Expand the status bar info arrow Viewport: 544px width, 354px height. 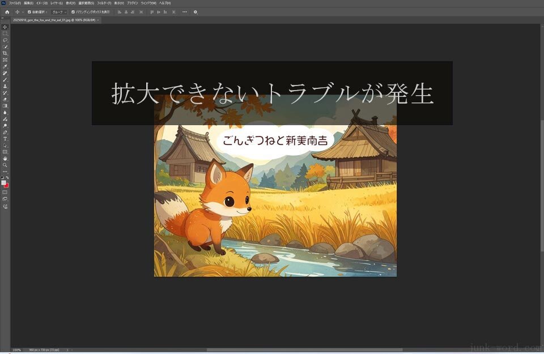(67, 350)
